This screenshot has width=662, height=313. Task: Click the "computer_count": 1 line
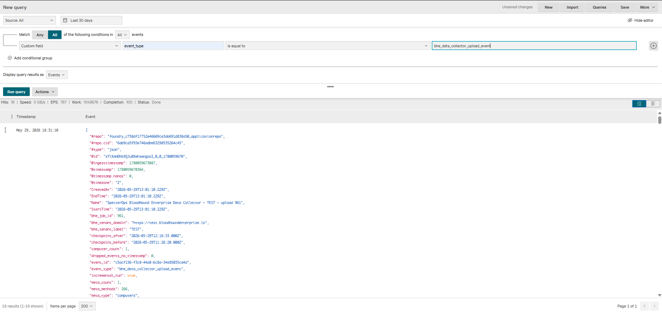109,249
